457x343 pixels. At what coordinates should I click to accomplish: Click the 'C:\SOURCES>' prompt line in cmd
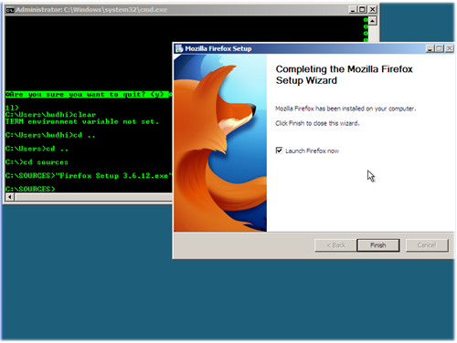[30, 189]
